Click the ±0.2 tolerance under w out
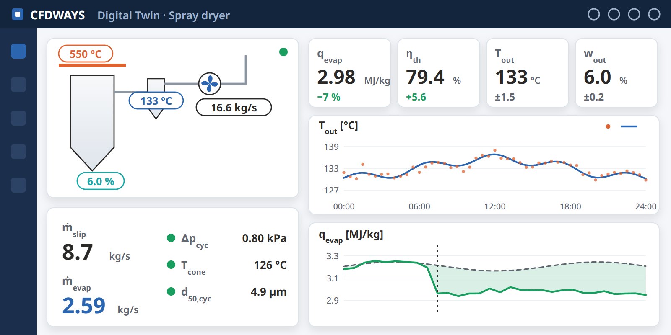 click(x=594, y=97)
